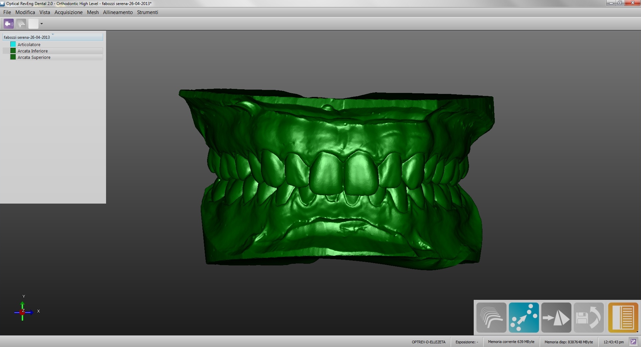Viewport: 641px width, 347px height.
Task: Toggle the green Arcata Superiore color swatch
Action: [x=13, y=57]
